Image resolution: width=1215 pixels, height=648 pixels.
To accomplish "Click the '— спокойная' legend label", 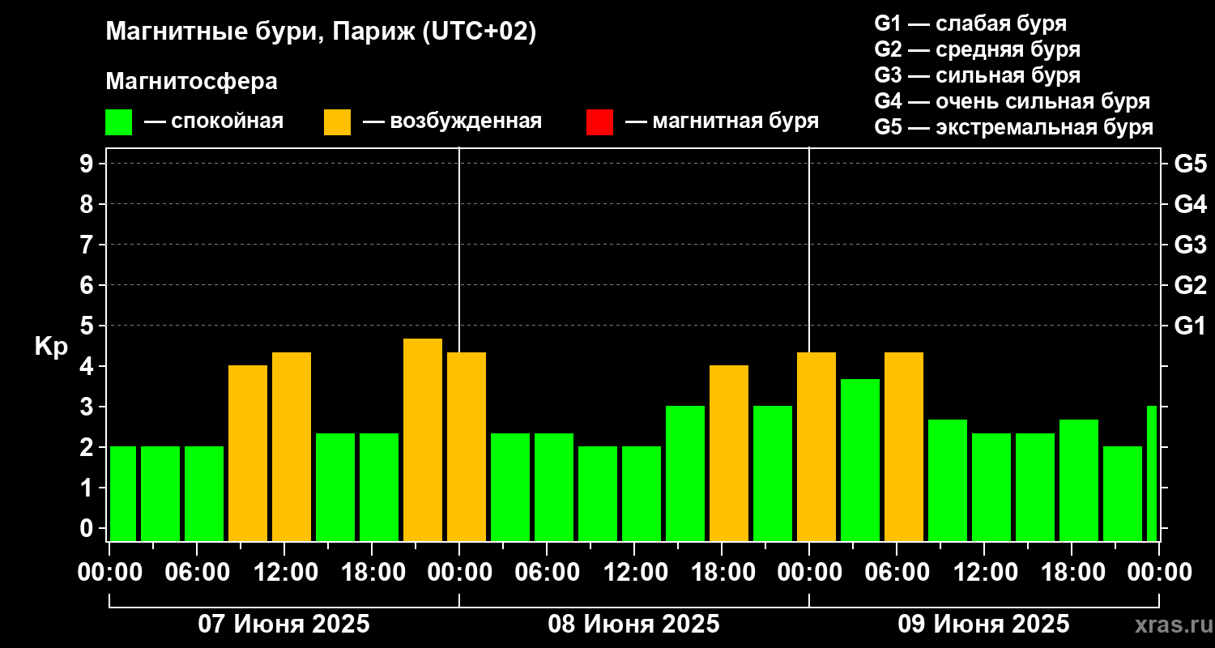I will 214,122.
